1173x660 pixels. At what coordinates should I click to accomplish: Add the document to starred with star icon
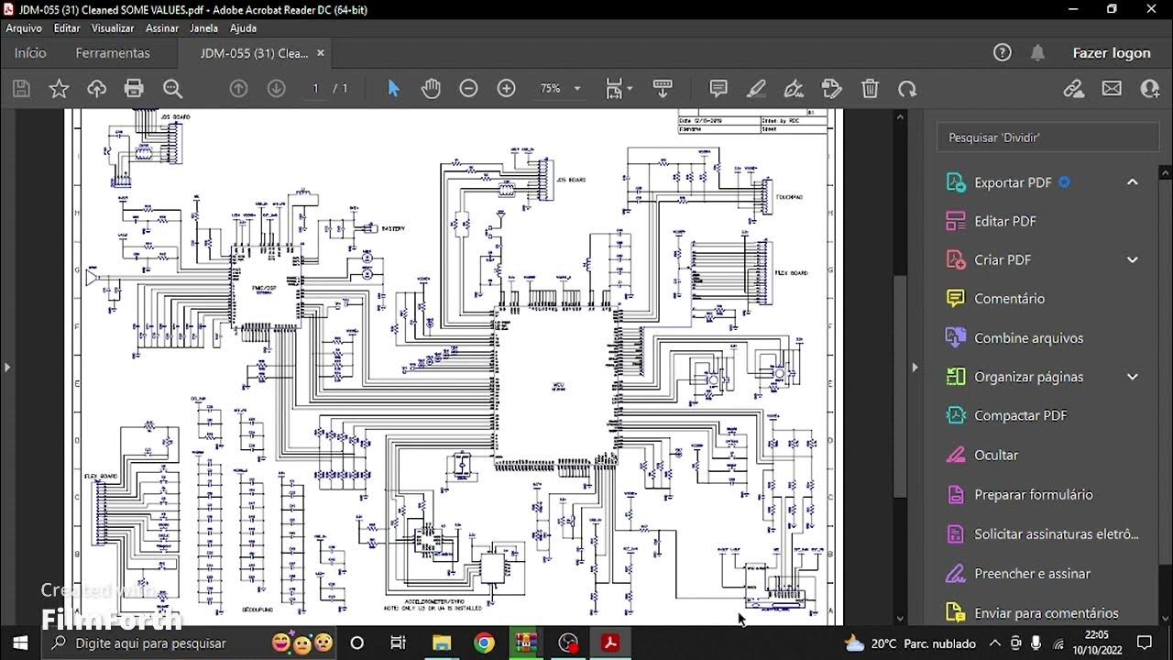59,89
